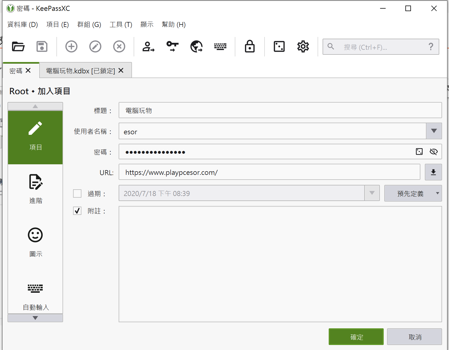Screen dimensions: 449x350
Task: Click the URL input field
Action: pos(270,172)
